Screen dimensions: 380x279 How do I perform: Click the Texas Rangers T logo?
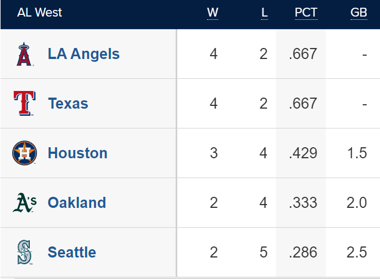(24, 103)
